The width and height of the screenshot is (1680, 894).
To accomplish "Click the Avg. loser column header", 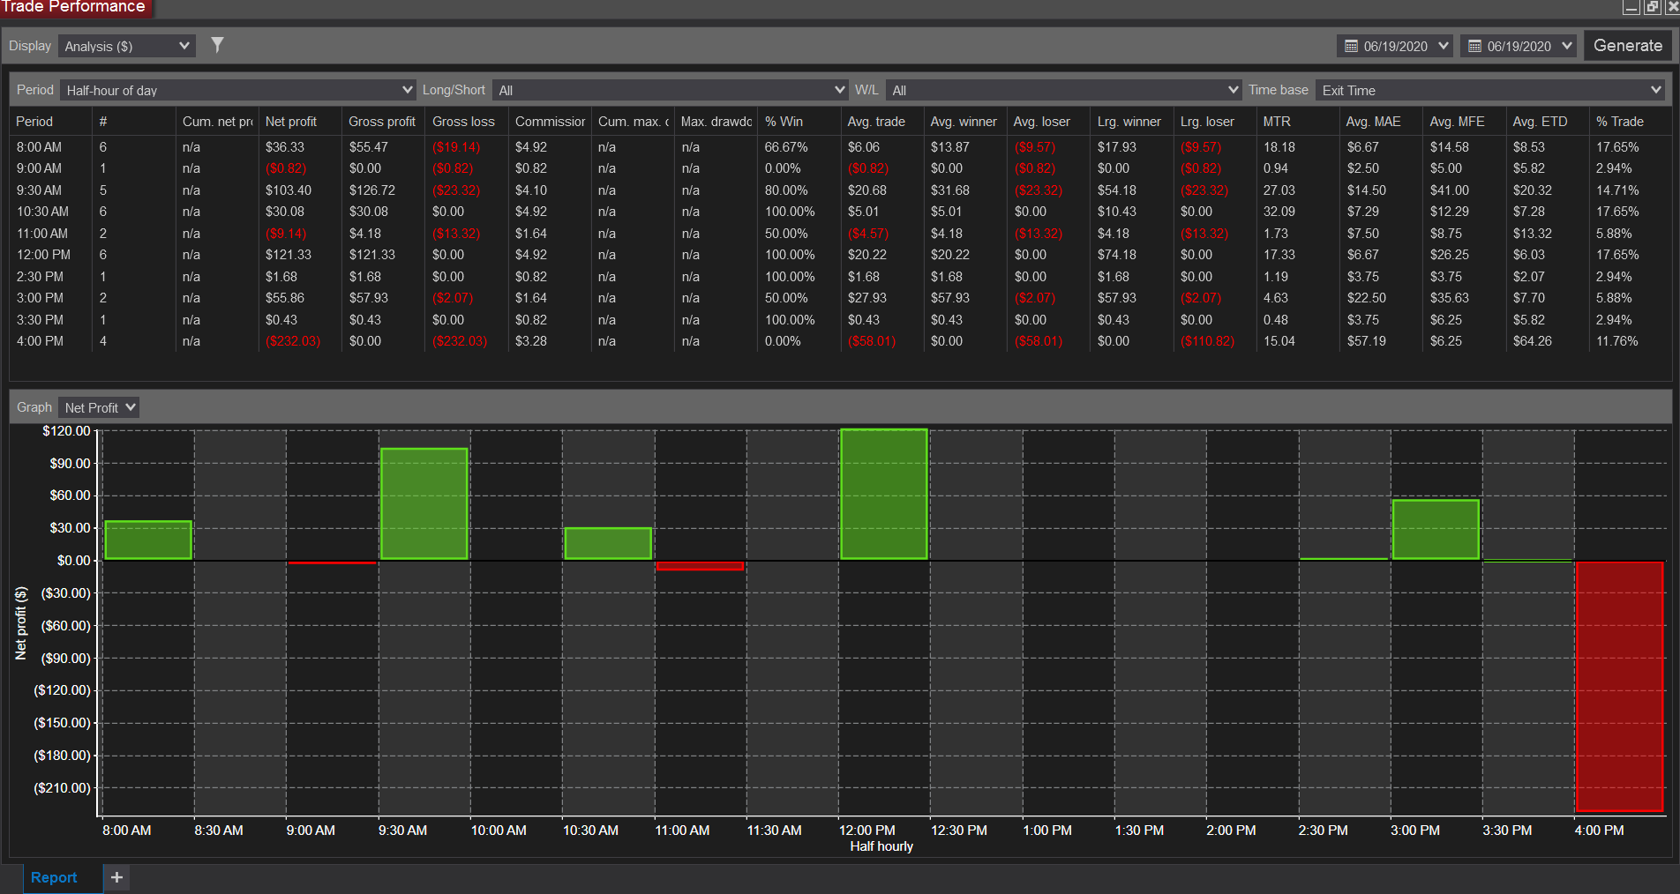I will [x=1048, y=122].
